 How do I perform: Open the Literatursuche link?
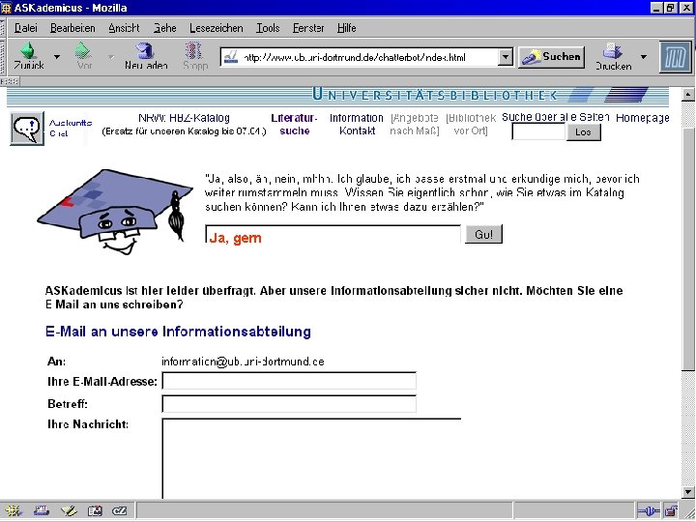click(x=294, y=125)
